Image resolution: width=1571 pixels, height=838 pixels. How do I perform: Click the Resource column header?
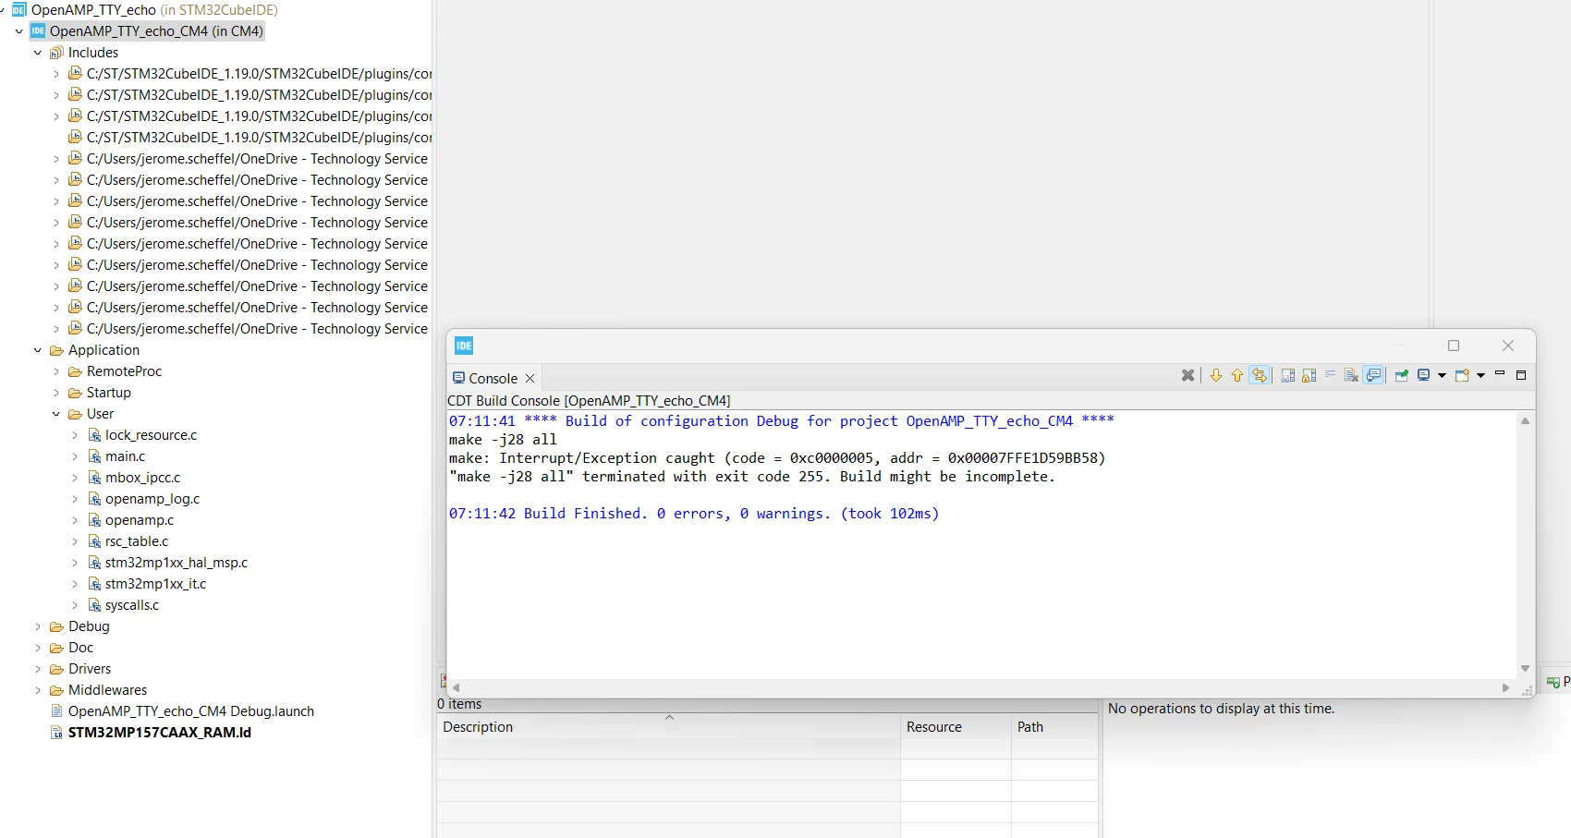pos(956,727)
